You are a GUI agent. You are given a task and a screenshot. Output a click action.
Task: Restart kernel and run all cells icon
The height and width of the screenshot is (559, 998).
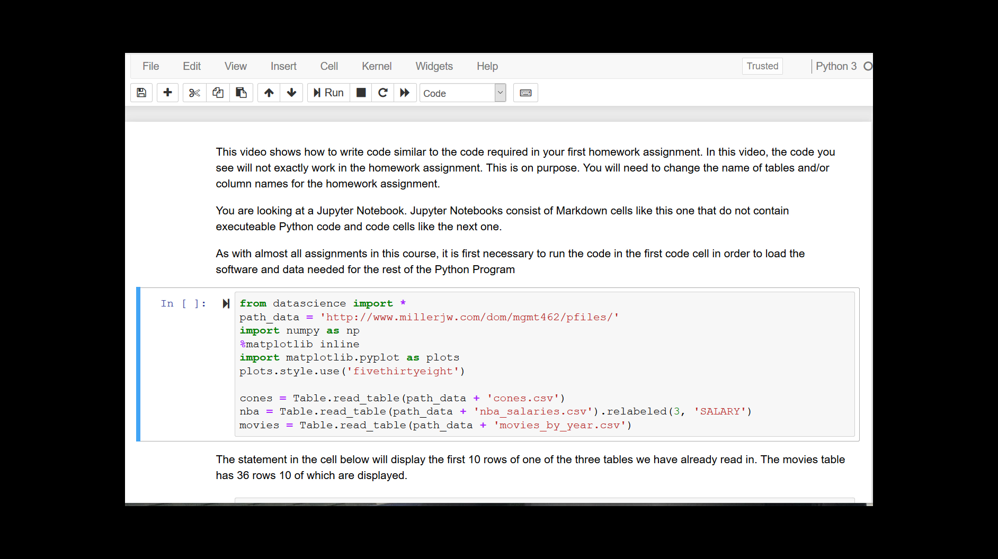coord(405,93)
